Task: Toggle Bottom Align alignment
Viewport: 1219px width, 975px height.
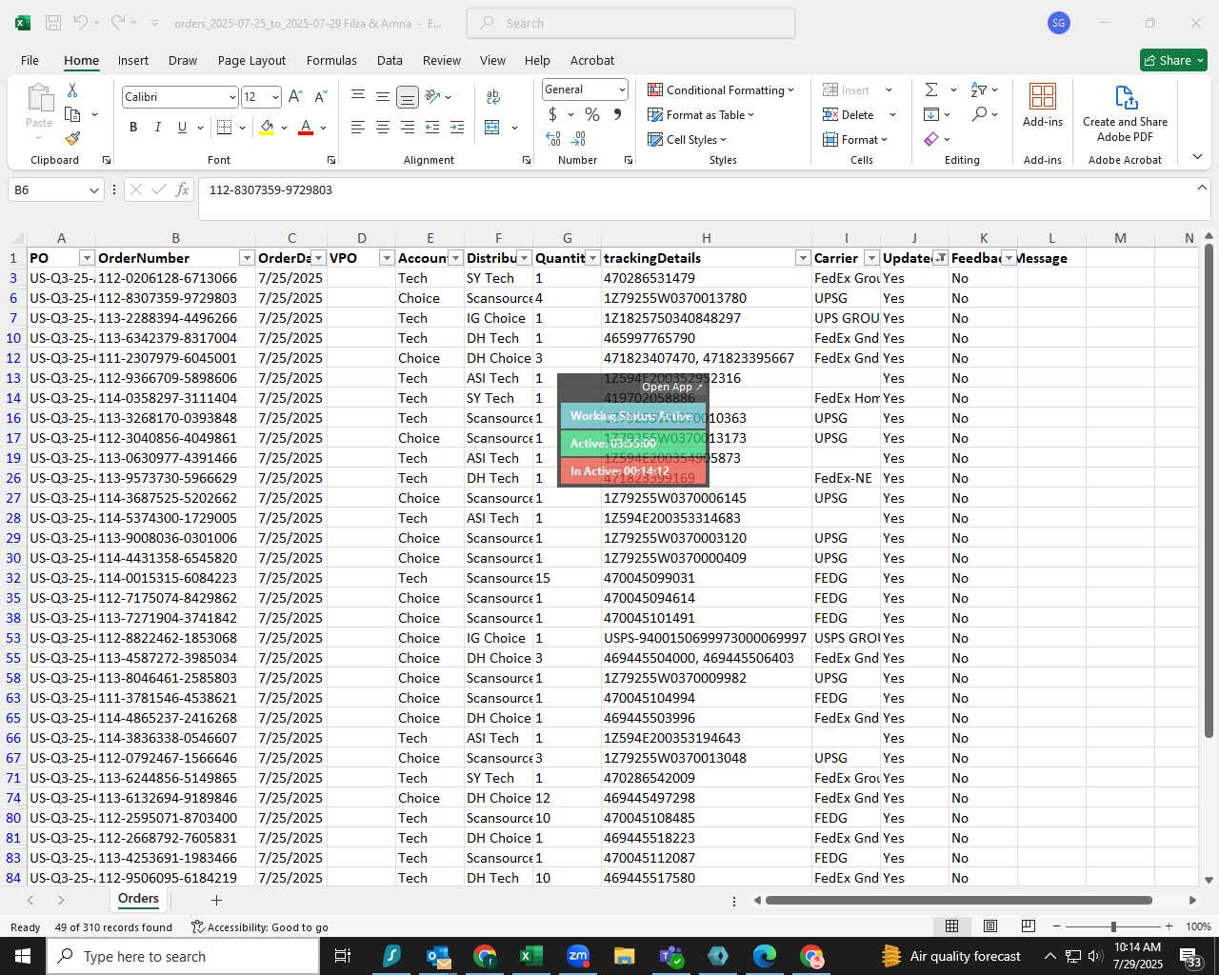Action: coord(407,96)
